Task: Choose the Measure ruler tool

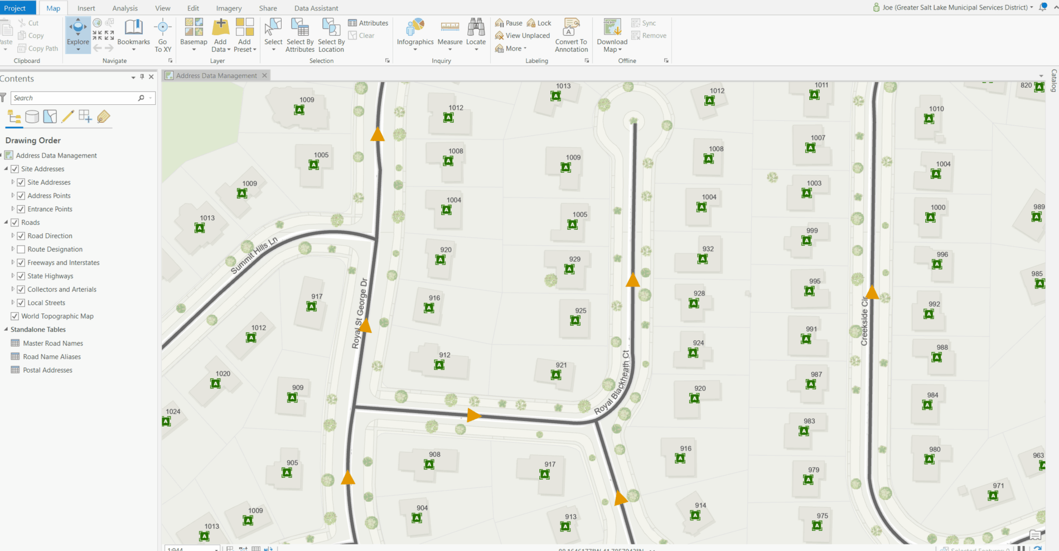Action: (x=450, y=35)
